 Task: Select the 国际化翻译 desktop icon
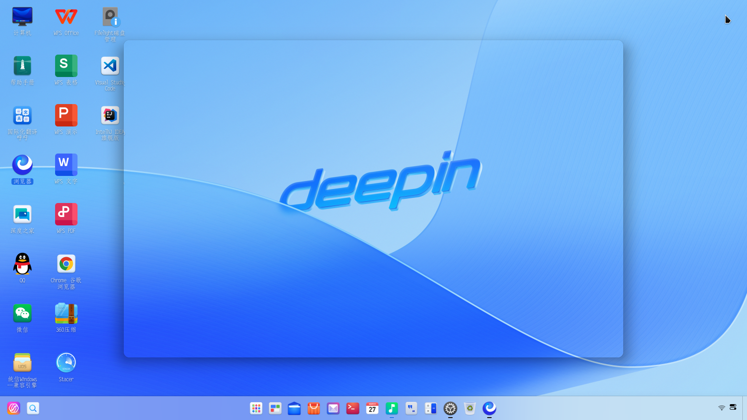pyautogui.click(x=22, y=115)
